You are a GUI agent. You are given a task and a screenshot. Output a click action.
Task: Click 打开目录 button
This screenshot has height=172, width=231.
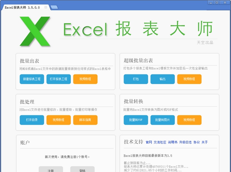point(32,120)
